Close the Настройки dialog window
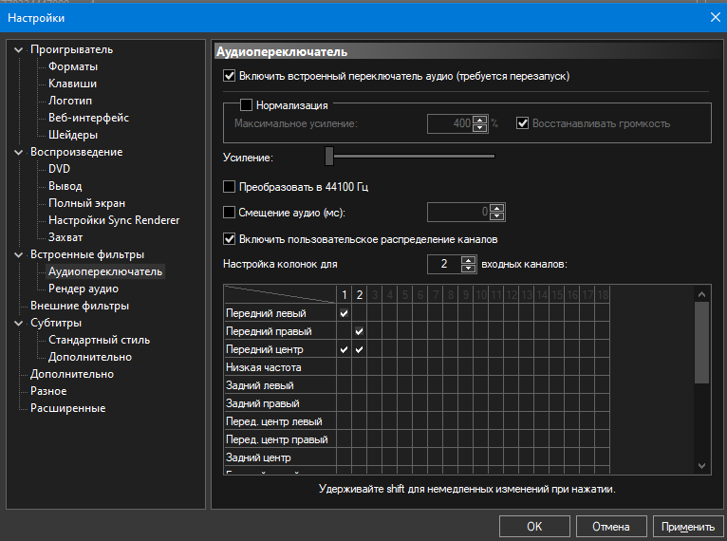727x541 pixels. coord(715,16)
